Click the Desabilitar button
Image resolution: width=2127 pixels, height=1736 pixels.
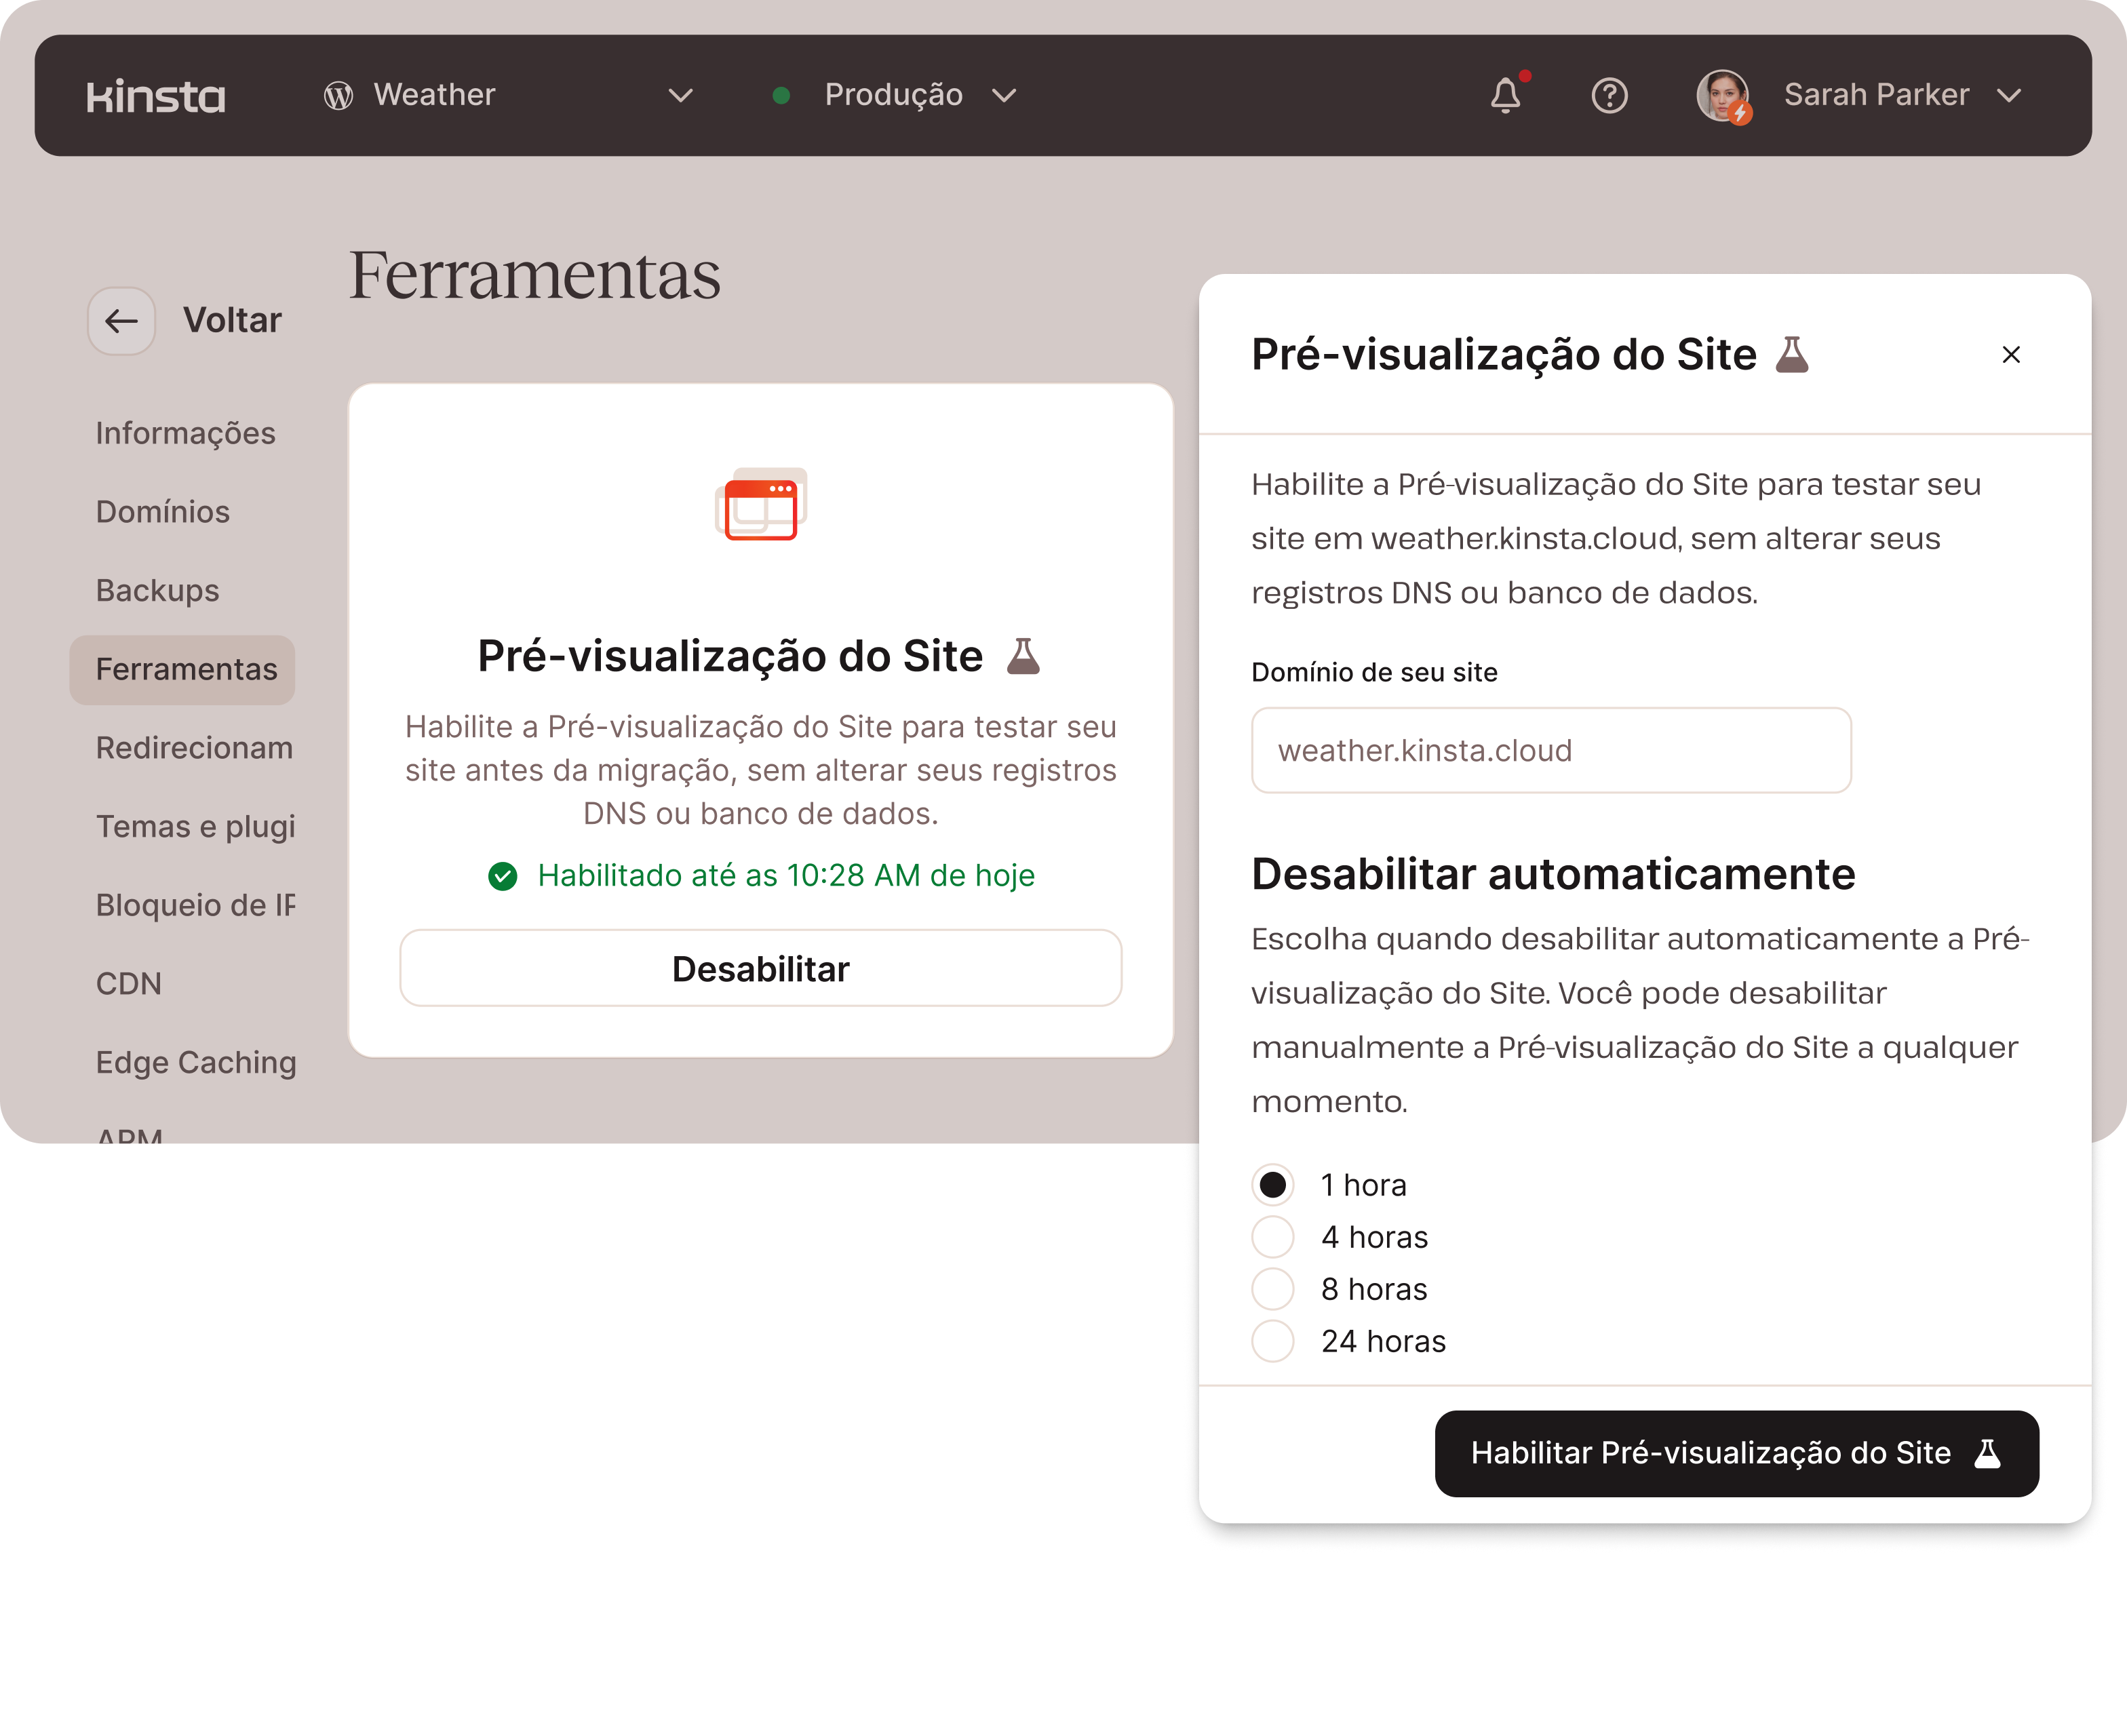coord(761,969)
